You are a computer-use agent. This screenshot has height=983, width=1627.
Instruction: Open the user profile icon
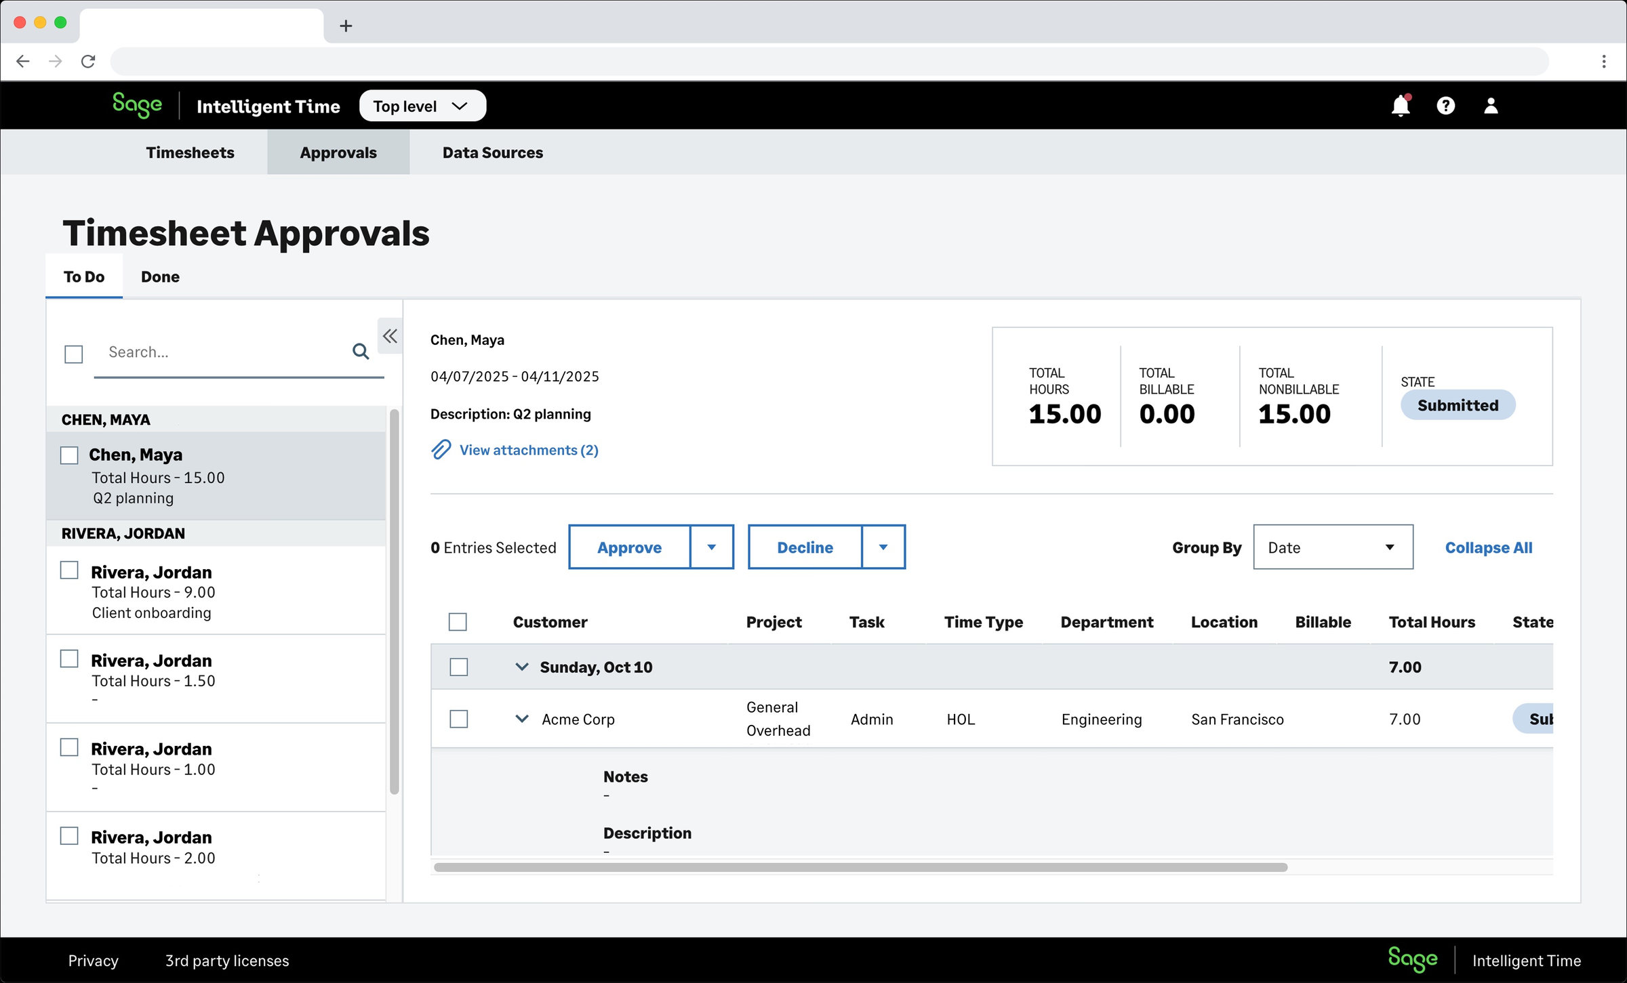point(1491,106)
